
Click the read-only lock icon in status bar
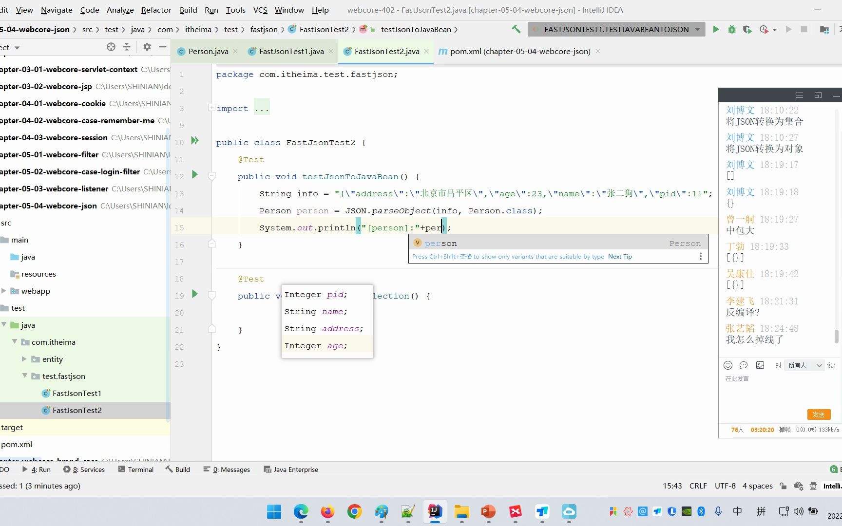pos(783,486)
